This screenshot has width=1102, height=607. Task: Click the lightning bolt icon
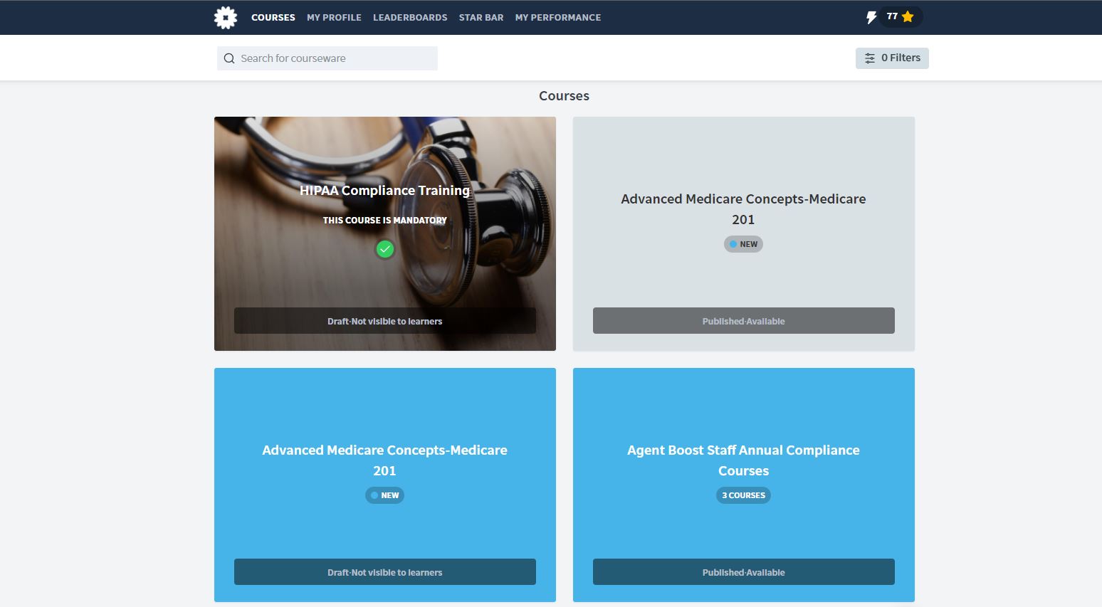tap(871, 17)
